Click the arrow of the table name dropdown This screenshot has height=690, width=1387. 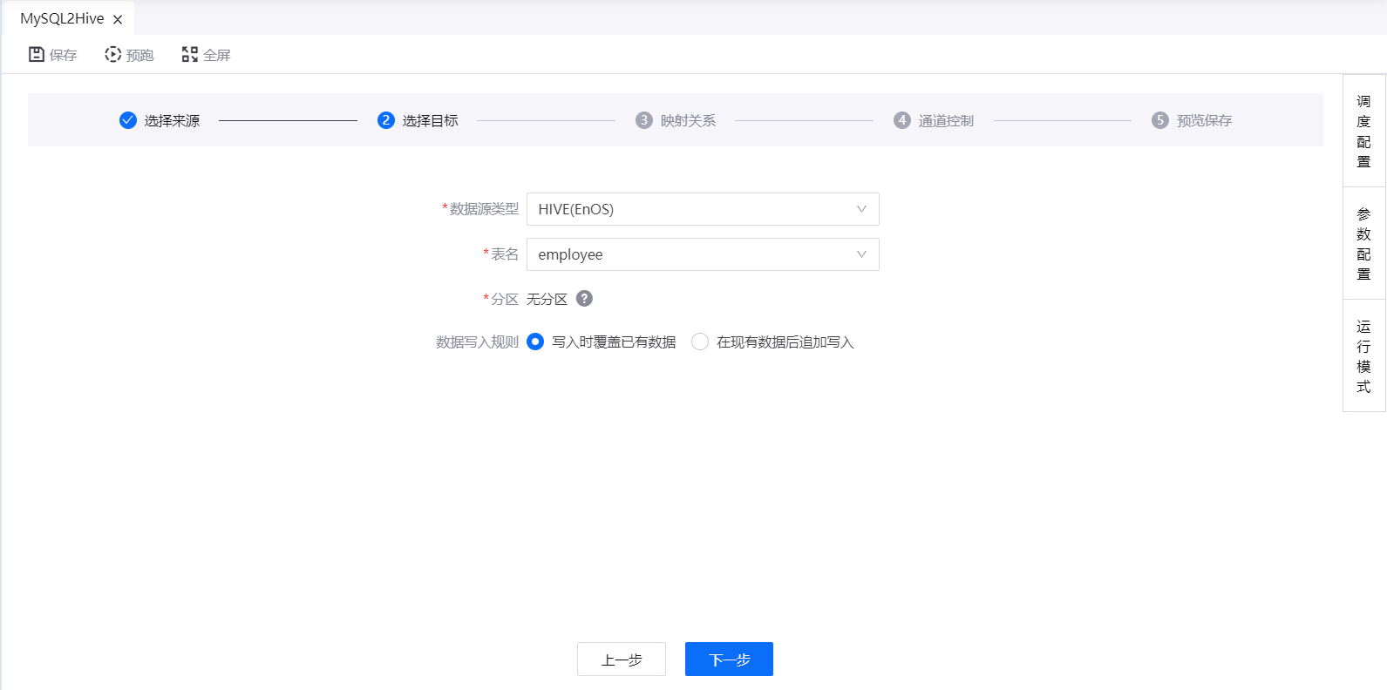click(x=861, y=254)
